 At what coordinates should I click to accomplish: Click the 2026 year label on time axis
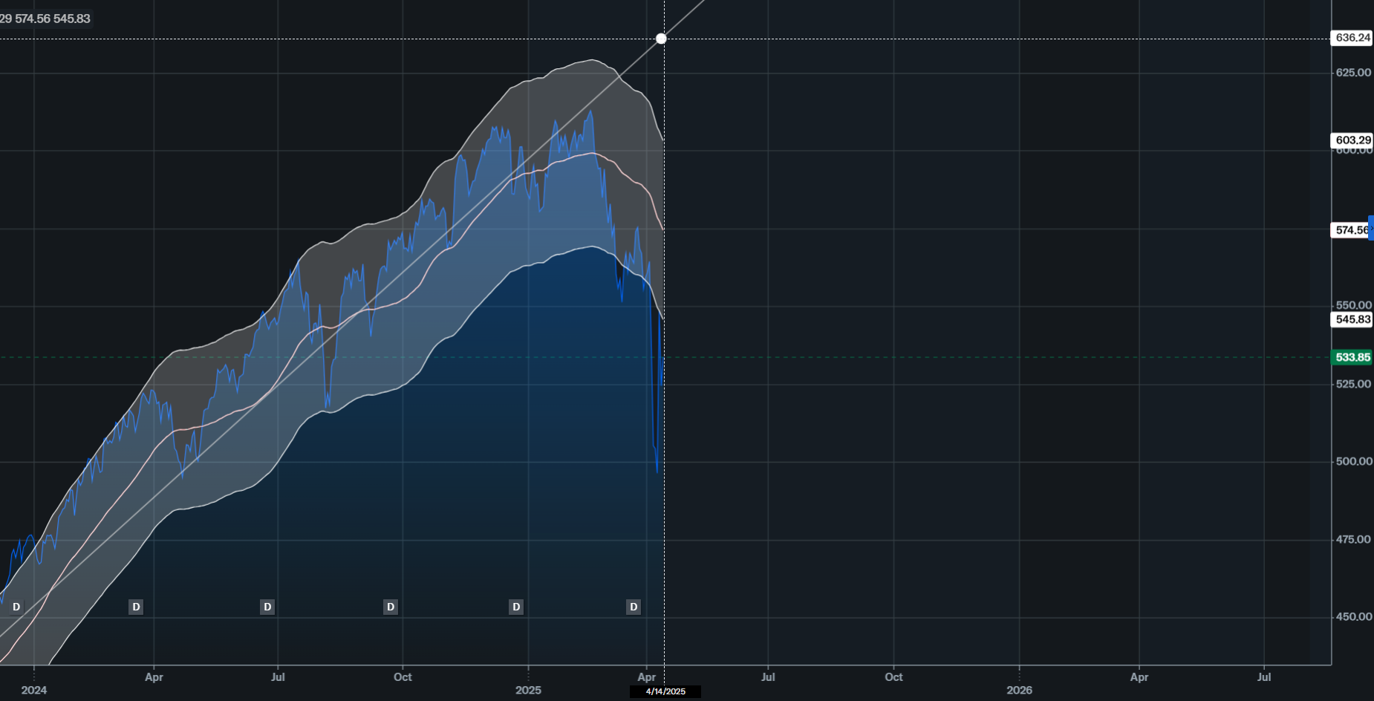point(1019,690)
